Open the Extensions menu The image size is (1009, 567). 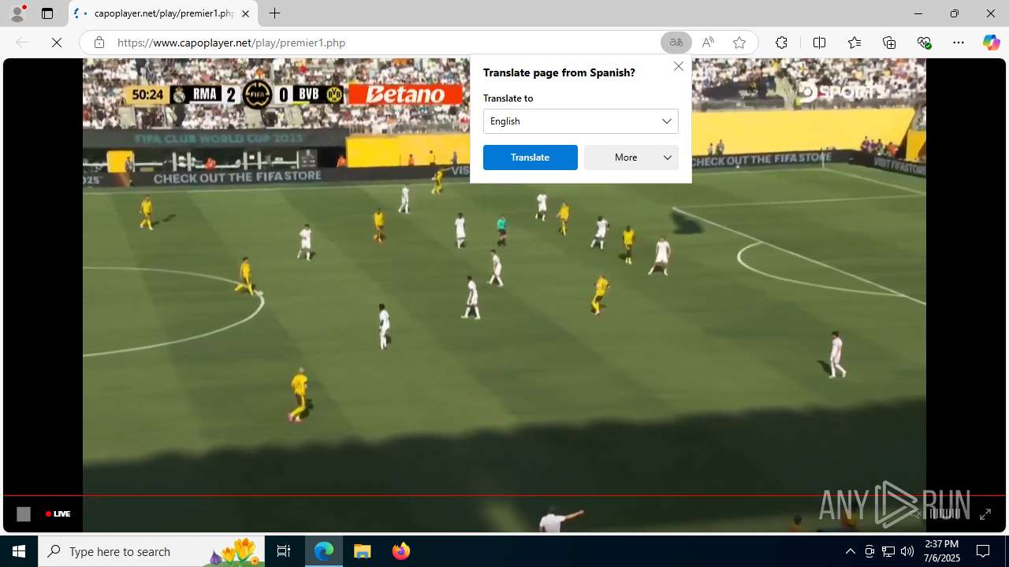781,43
